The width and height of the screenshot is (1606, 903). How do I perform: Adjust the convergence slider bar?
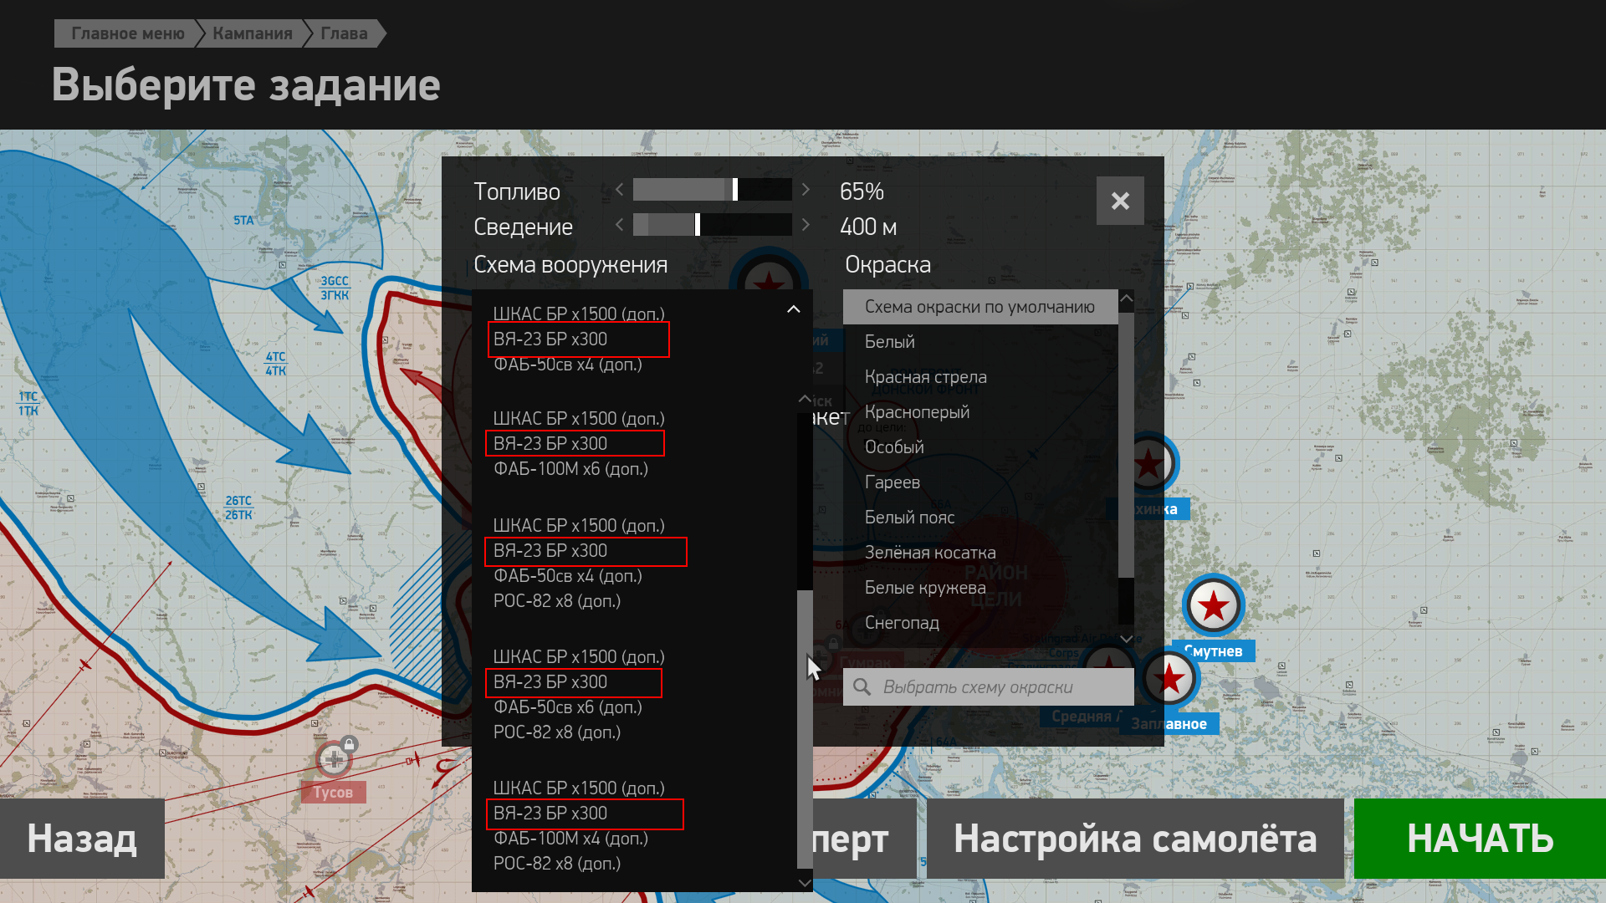[x=712, y=224]
